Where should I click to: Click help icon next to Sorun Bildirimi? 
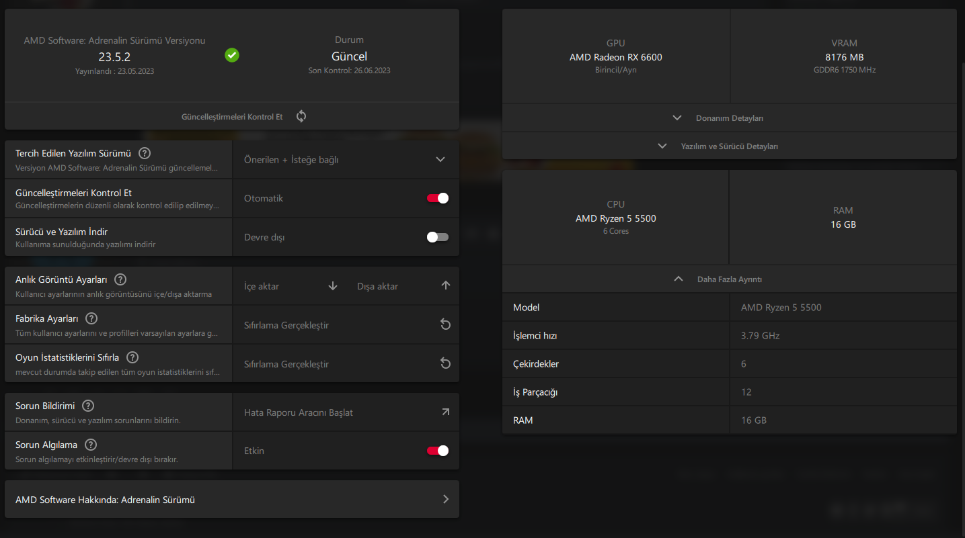point(88,406)
